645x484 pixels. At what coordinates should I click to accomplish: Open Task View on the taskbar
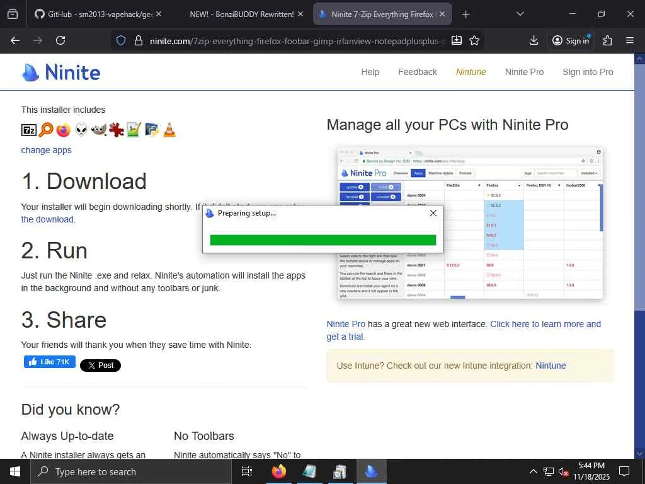pyautogui.click(x=246, y=471)
